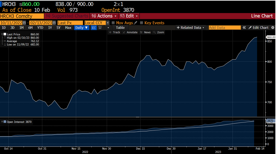
Task: Enable the Mov Avgs checkbox
Action: [113, 23]
